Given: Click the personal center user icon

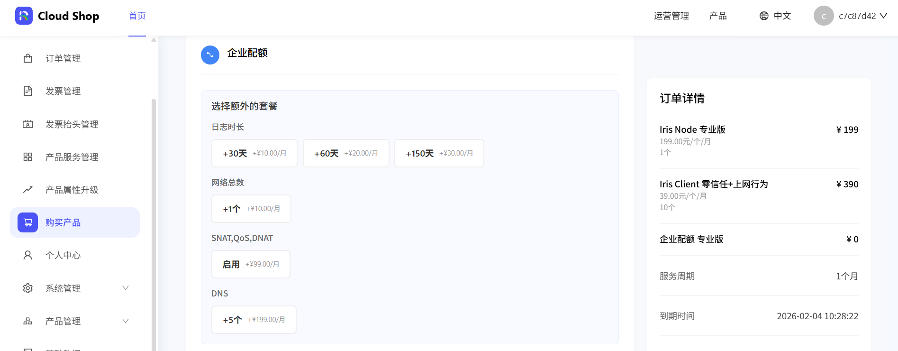Looking at the screenshot, I should (28, 255).
